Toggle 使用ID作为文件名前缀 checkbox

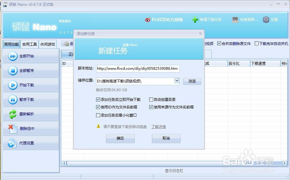tap(98, 107)
